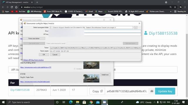Click the Force new token button

coord(34,38)
